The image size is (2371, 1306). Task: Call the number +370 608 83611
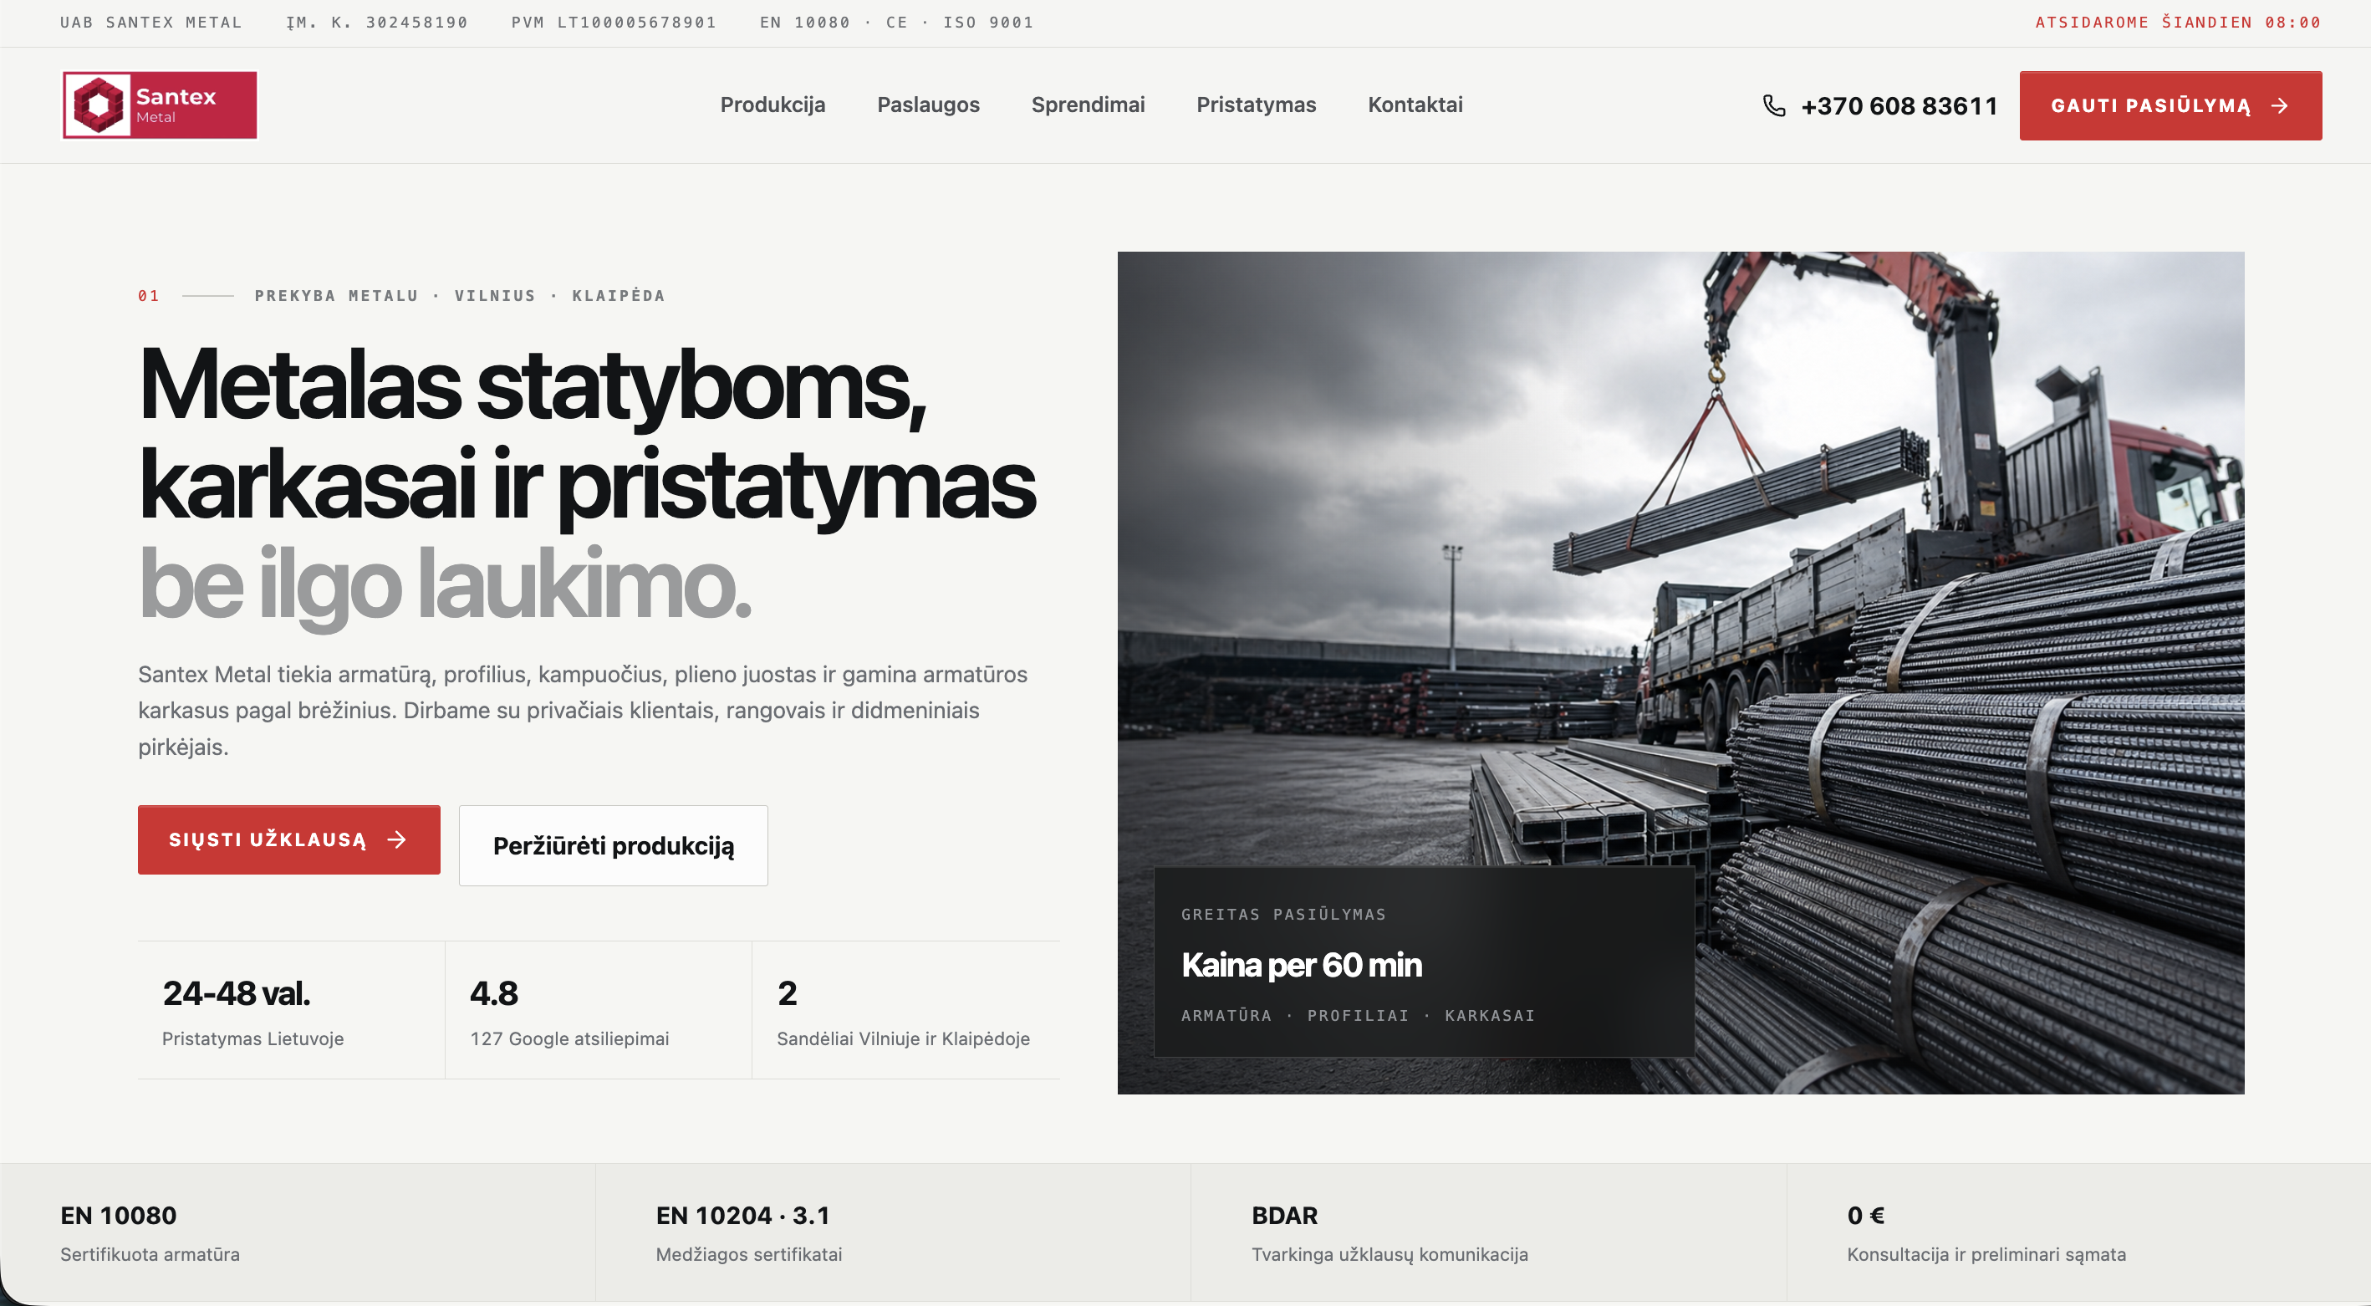pos(1899,106)
